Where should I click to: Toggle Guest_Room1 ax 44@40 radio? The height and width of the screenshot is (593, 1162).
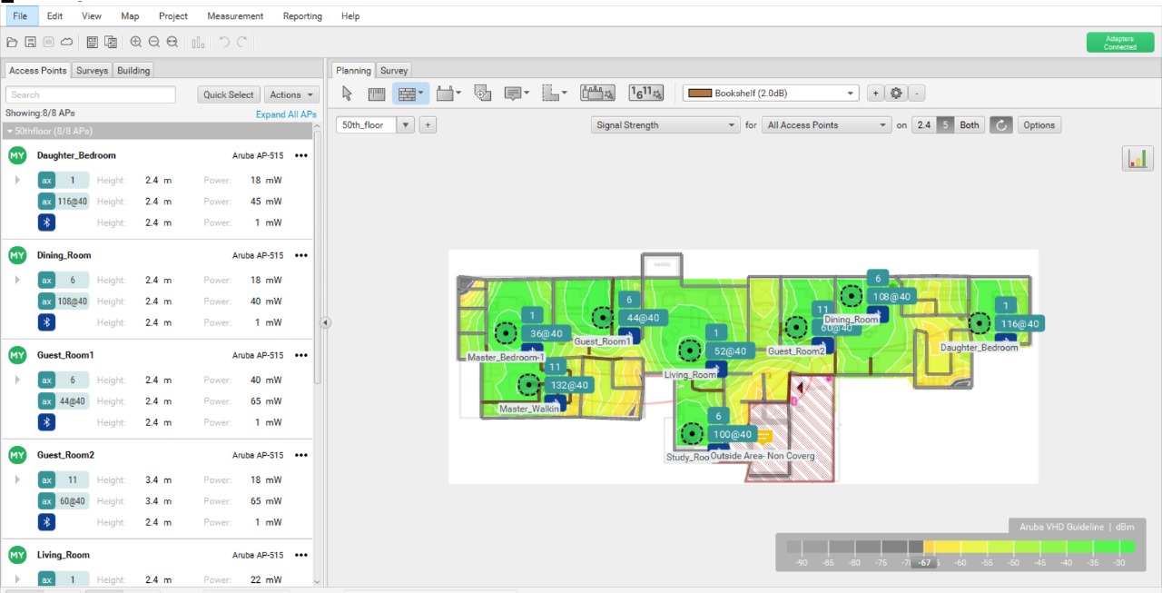[x=64, y=401]
